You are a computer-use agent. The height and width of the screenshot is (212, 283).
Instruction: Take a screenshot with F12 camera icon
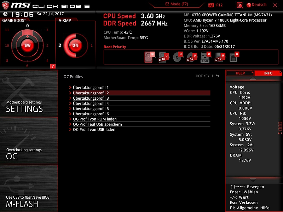coord(211,5)
